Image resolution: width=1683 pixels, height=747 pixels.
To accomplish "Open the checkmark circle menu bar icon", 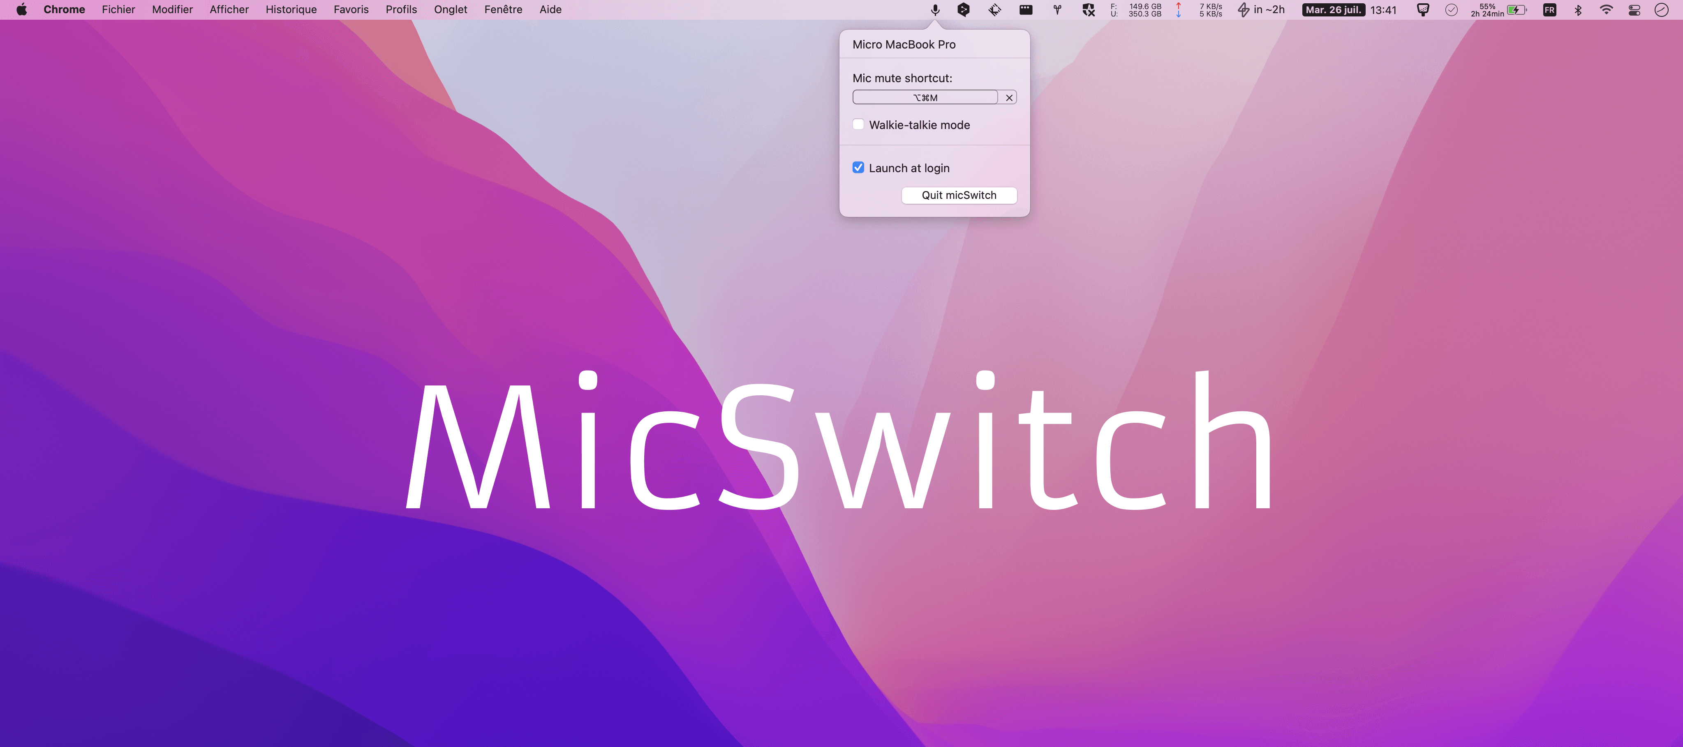I will (x=1451, y=9).
